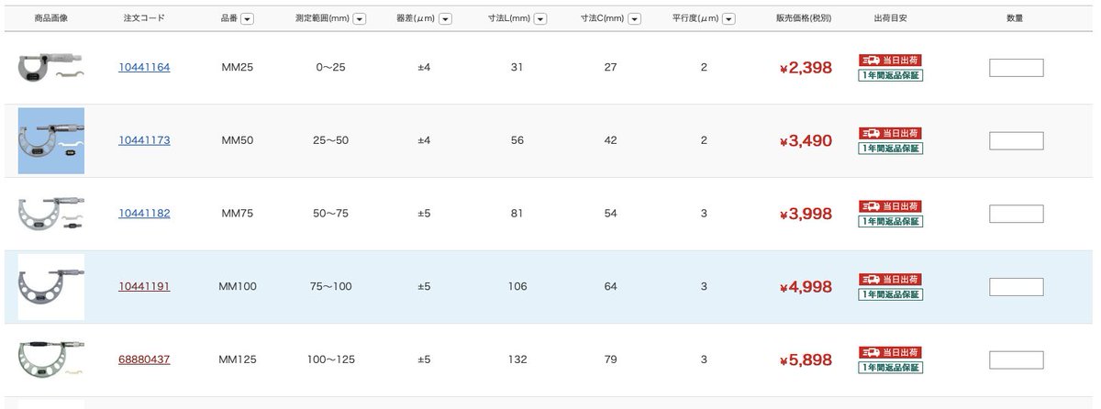Open the 寸法C(mm) column filter dropdown
The height and width of the screenshot is (409, 1101).
tap(634, 18)
